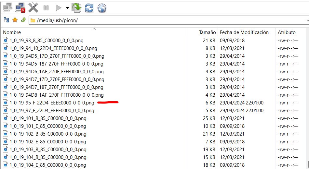Click the disconnect from server icon
Screen dimensions: 309x169
20,7
